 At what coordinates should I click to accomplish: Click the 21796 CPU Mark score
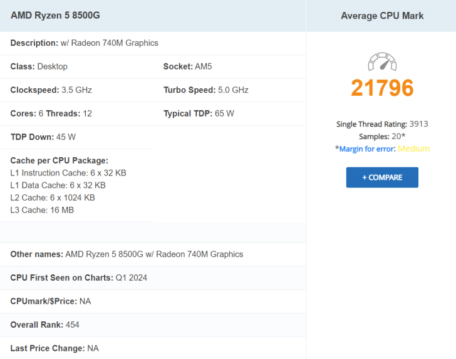click(x=382, y=88)
